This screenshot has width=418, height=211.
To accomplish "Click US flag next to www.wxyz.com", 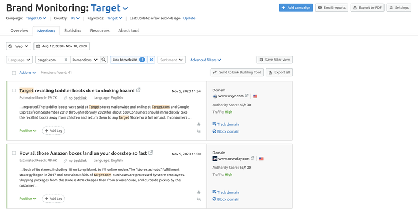I will click(255, 96).
